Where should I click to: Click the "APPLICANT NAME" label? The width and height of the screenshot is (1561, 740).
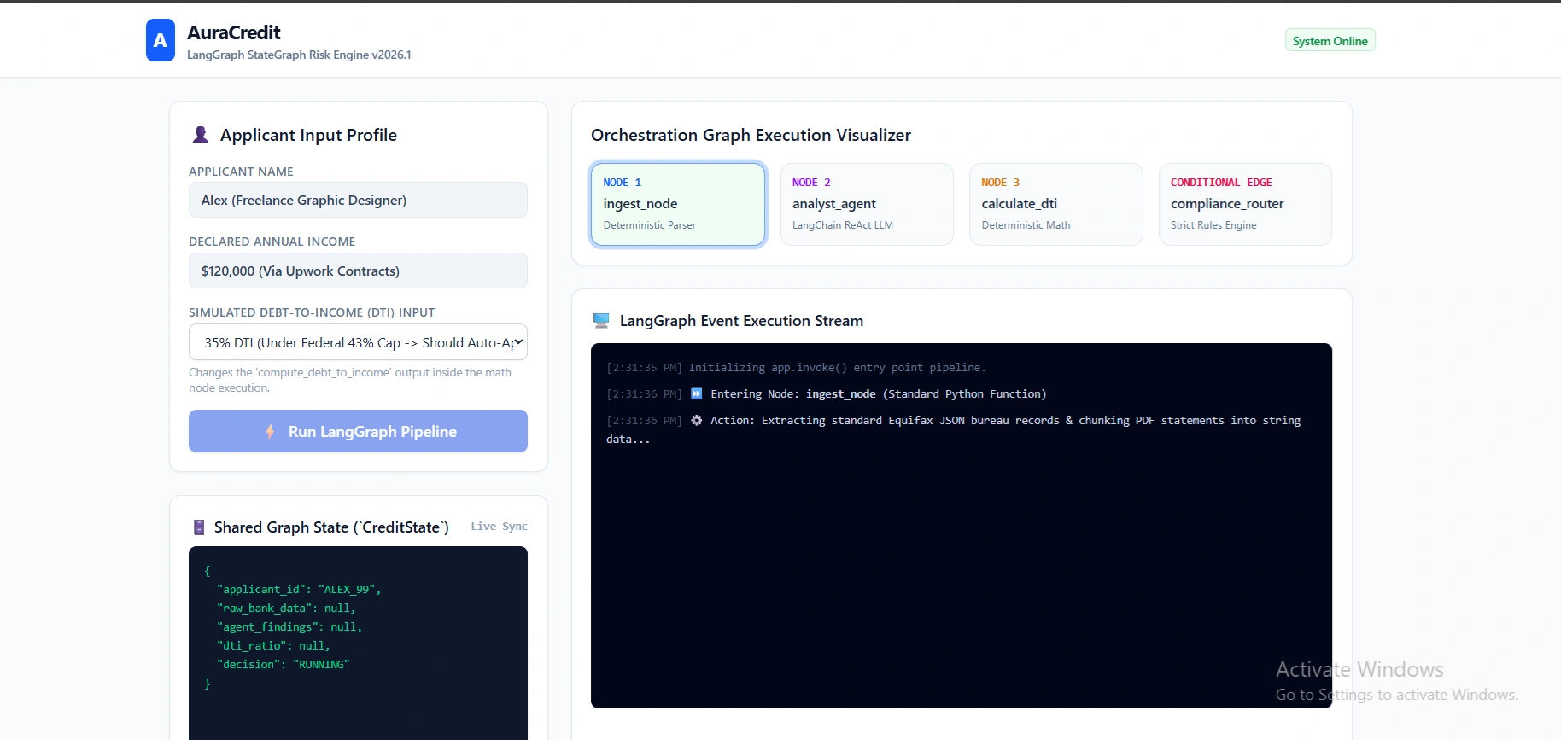pos(241,172)
